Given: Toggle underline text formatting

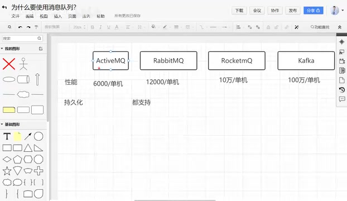Looking at the screenshot, I should pos(108,27).
